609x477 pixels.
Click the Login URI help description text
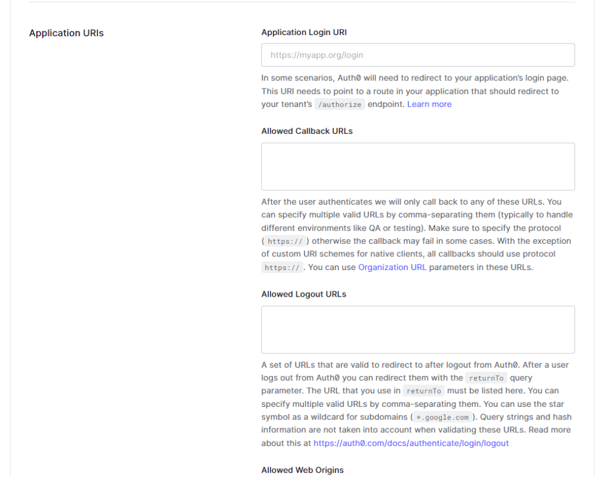(416, 91)
